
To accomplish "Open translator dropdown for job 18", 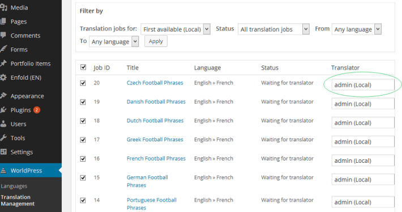I will (363, 123).
